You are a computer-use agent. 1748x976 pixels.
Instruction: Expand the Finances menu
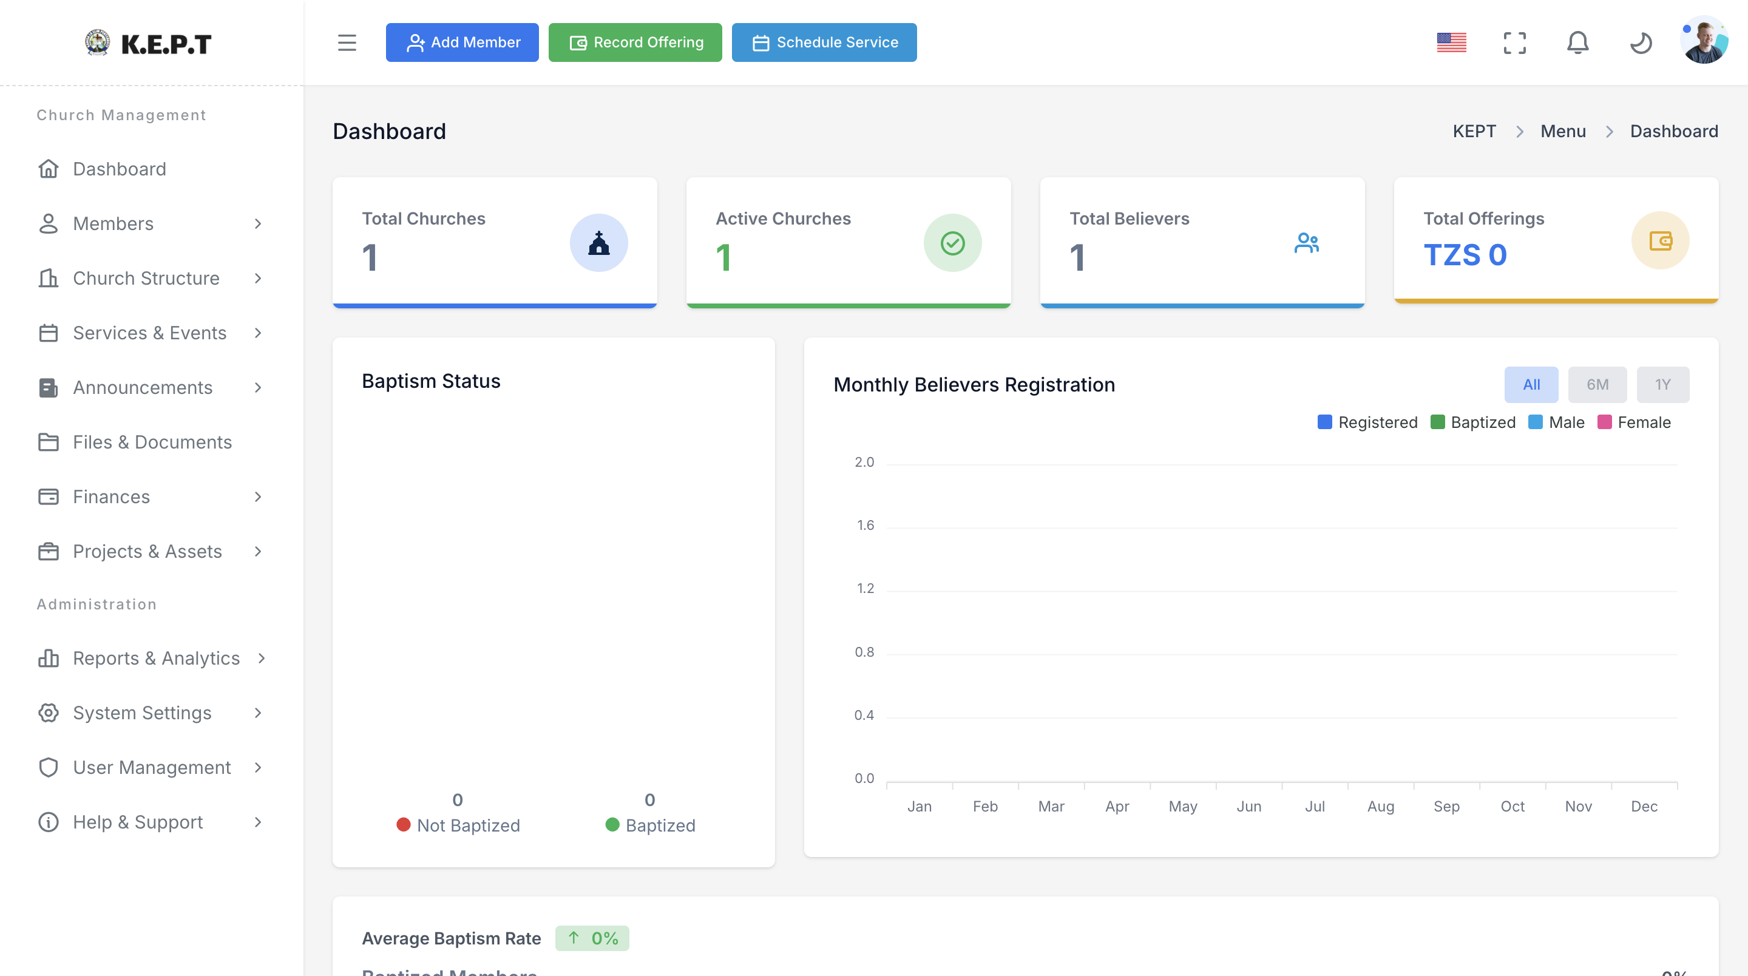pyautogui.click(x=110, y=496)
